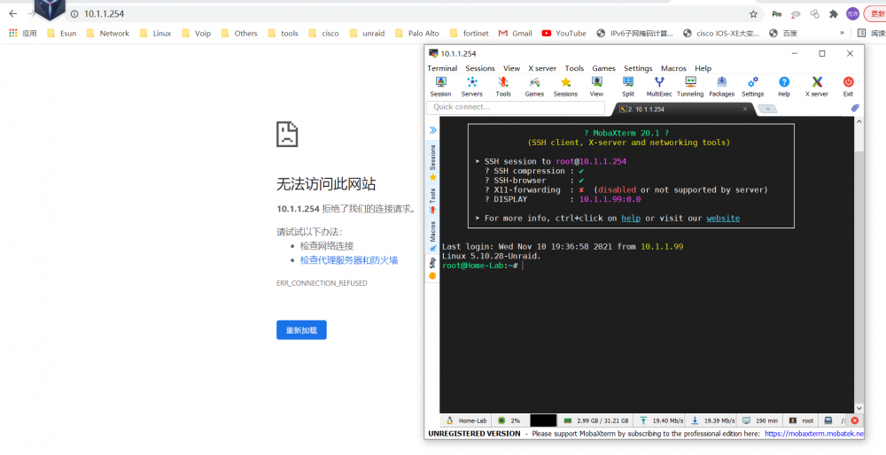Click the Sessions star toolbar icon

565,87
